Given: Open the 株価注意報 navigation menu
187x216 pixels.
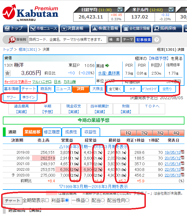Looking at the screenshot, I should click(106, 28).
